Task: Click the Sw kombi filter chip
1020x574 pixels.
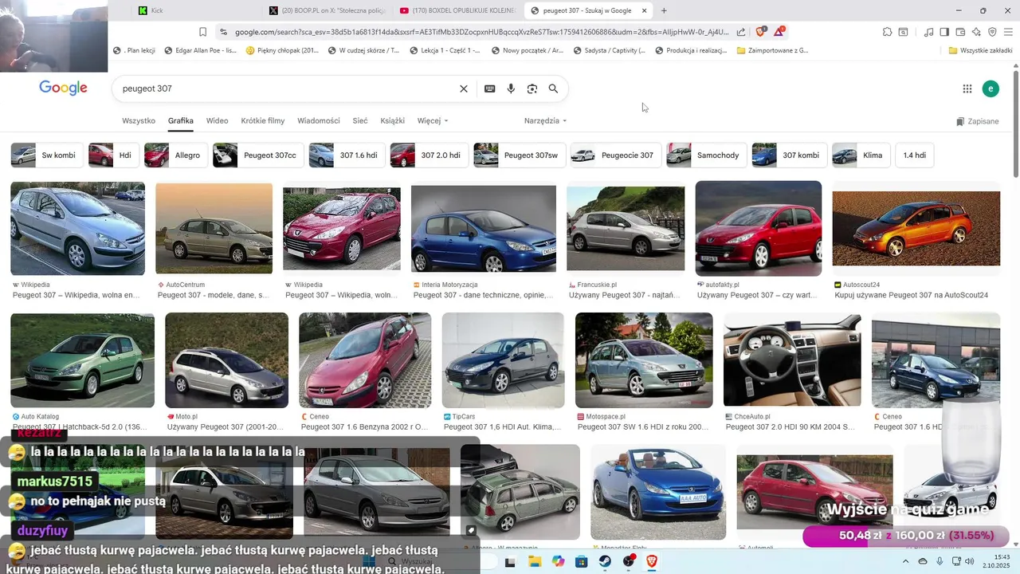Action: (46, 155)
